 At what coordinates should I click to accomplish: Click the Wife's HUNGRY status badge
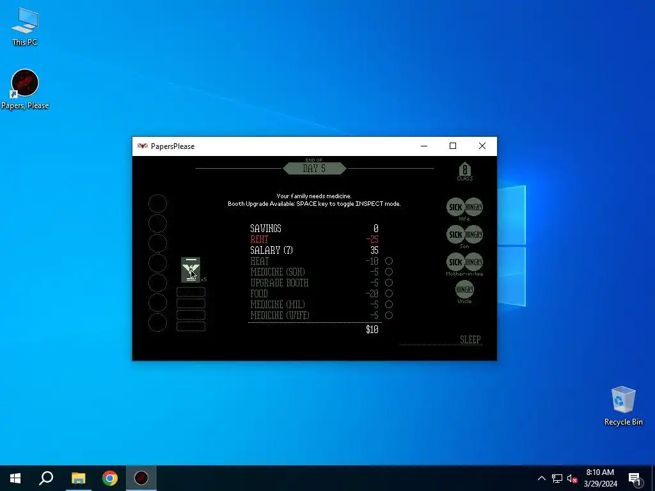pos(474,207)
